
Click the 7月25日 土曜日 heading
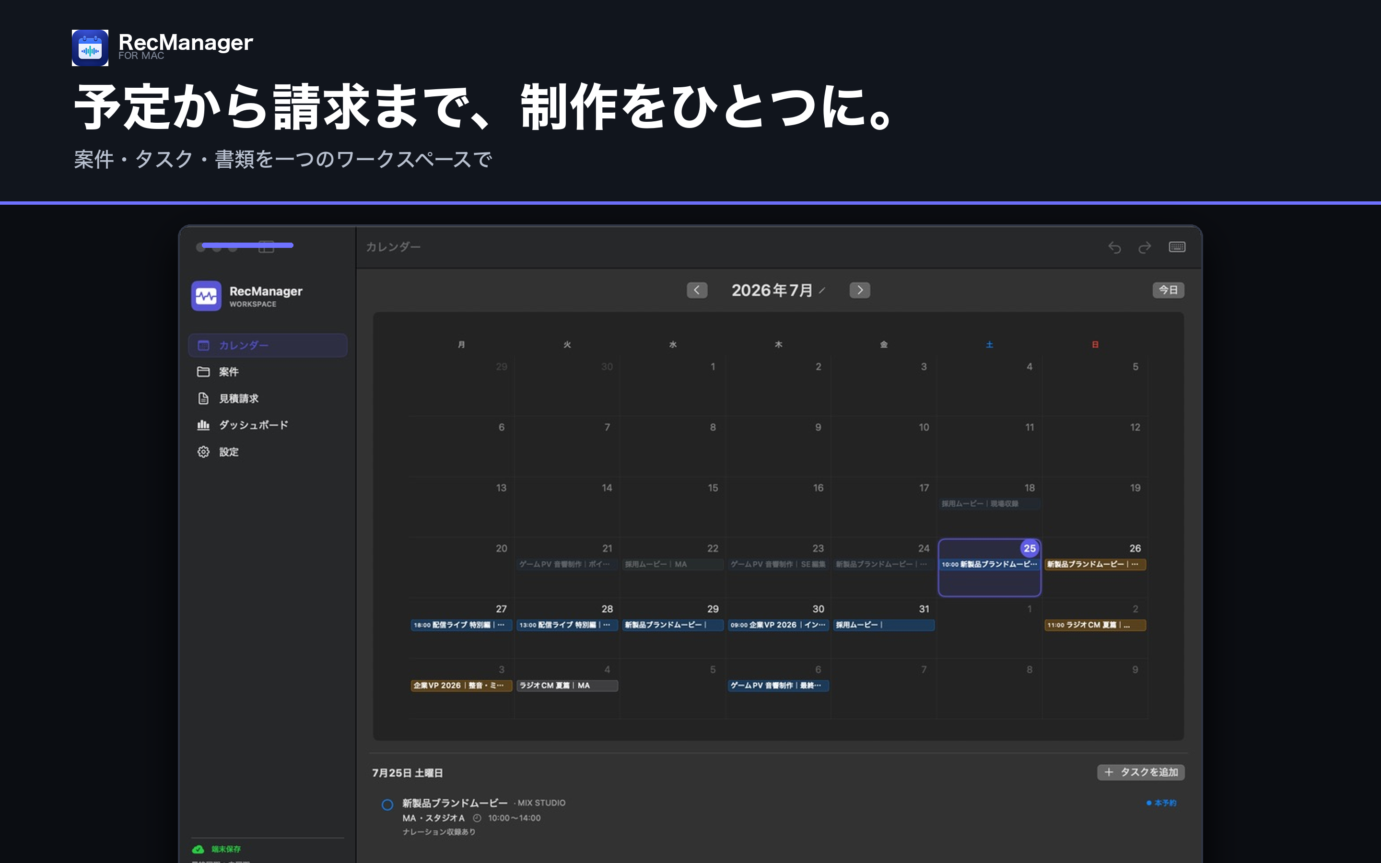click(x=408, y=772)
